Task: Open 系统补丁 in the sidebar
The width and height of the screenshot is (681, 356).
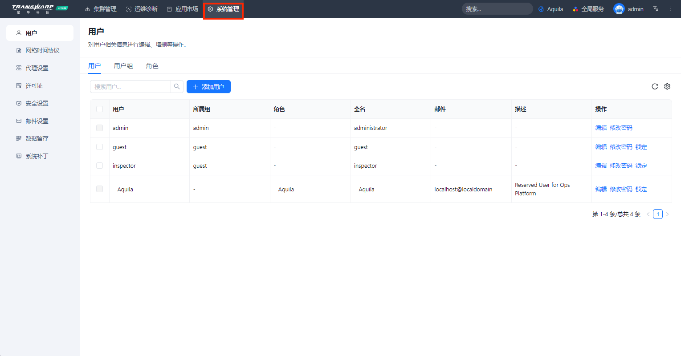Action: [40, 156]
